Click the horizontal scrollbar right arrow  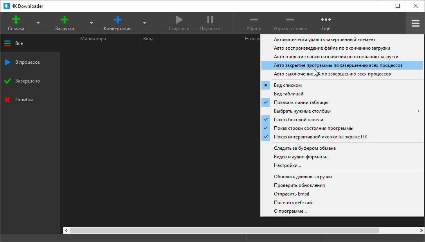point(421,231)
